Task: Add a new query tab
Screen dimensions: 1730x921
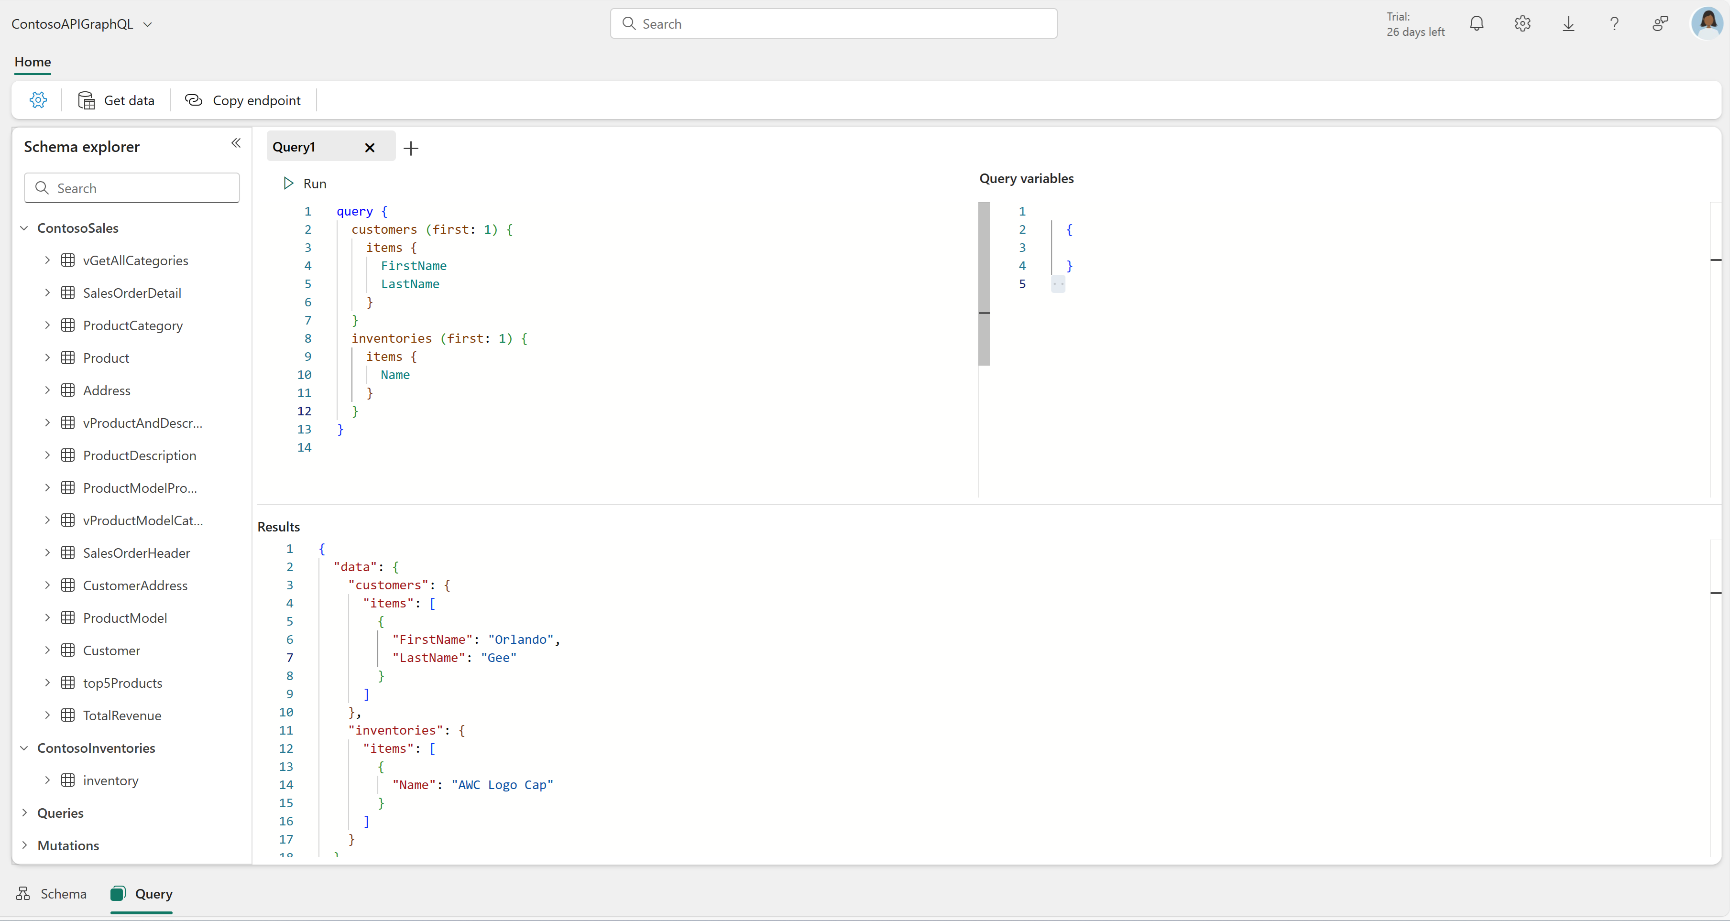Action: click(411, 148)
